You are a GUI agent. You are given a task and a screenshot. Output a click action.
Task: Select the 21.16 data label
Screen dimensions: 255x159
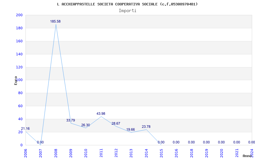point(25,129)
